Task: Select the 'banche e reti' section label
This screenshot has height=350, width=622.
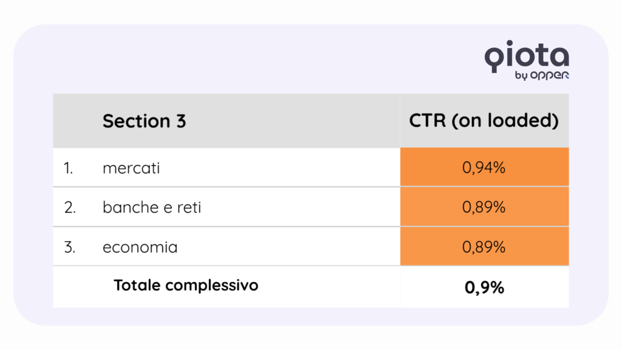Action: click(151, 207)
